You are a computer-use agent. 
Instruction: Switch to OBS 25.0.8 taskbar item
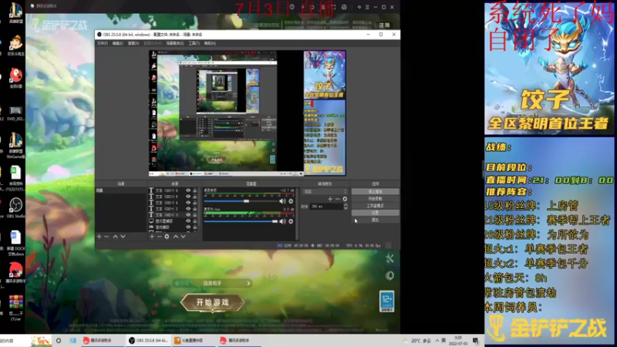[150, 341]
